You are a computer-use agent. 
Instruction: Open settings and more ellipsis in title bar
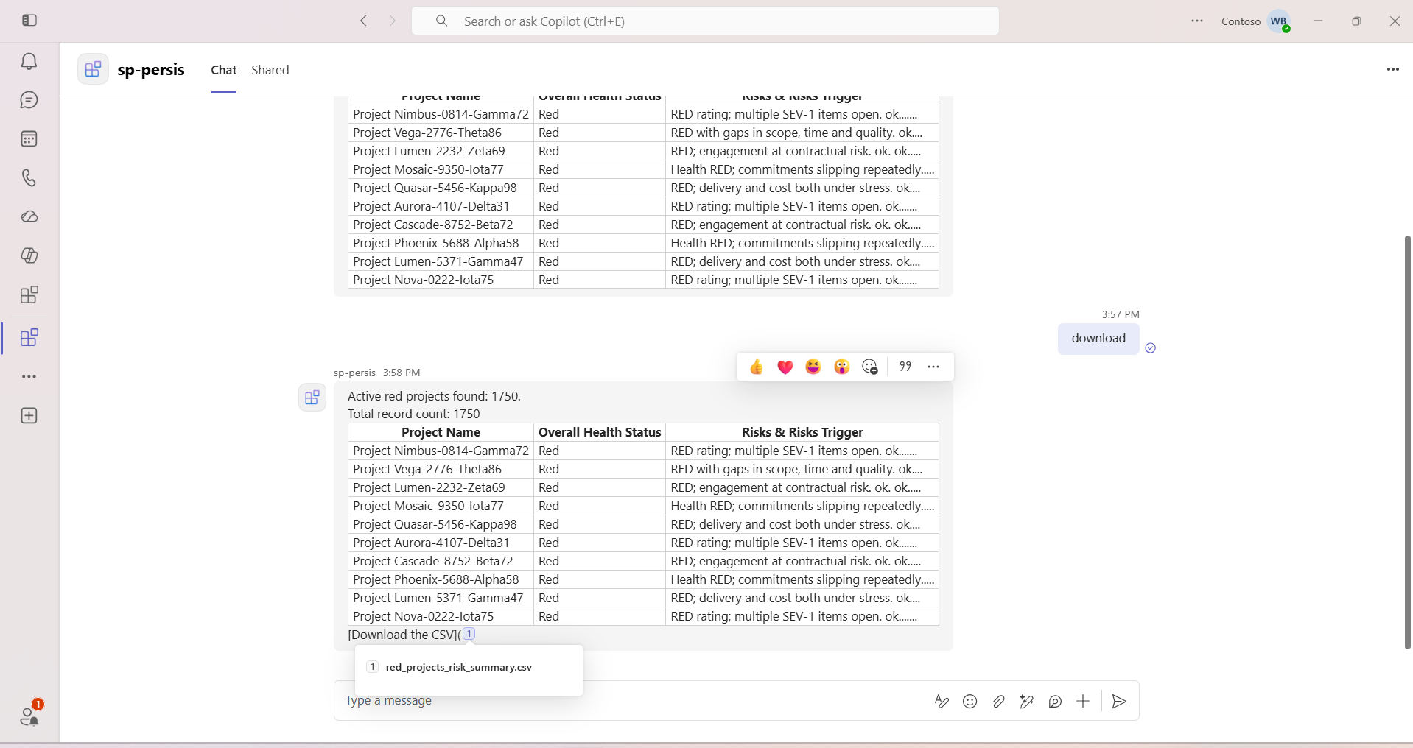tap(1197, 21)
